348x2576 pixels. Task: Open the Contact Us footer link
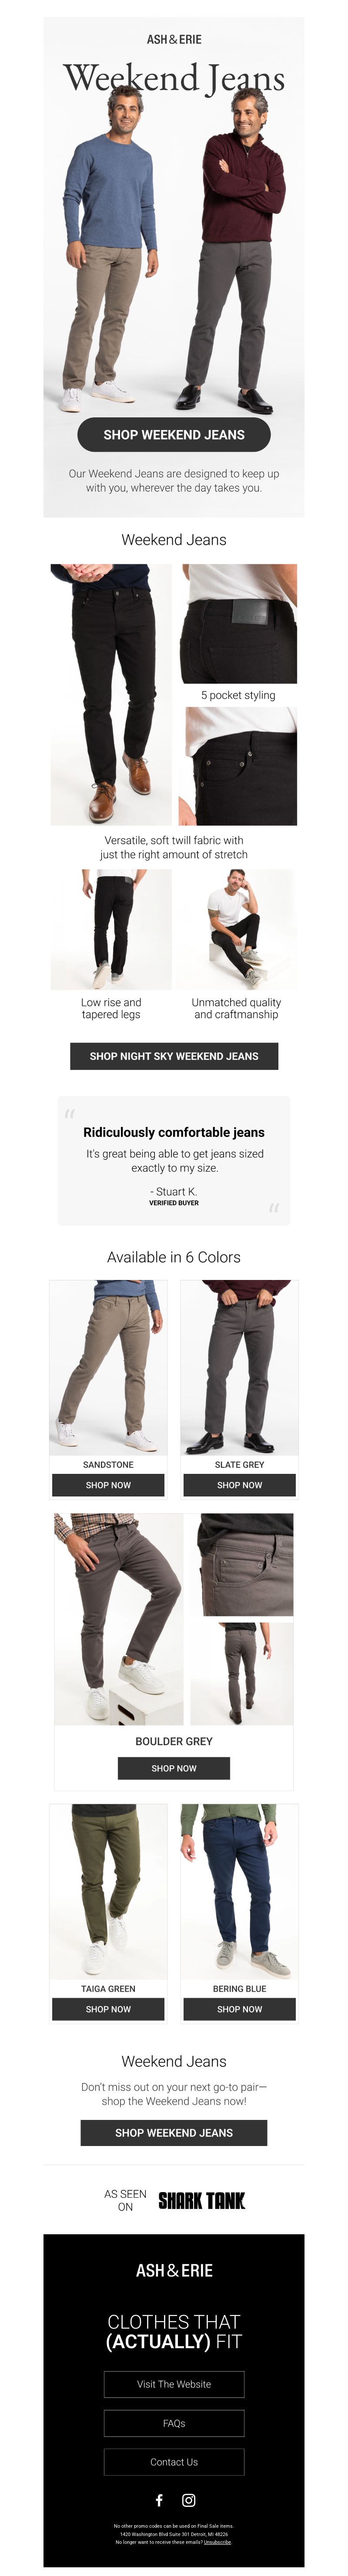pyautogui.click(x=174, y=2462)
